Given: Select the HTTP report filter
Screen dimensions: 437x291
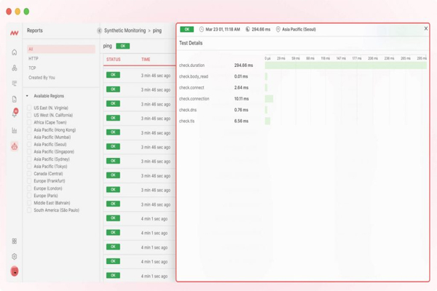Looking at the screenshot, I should (34, 58).
